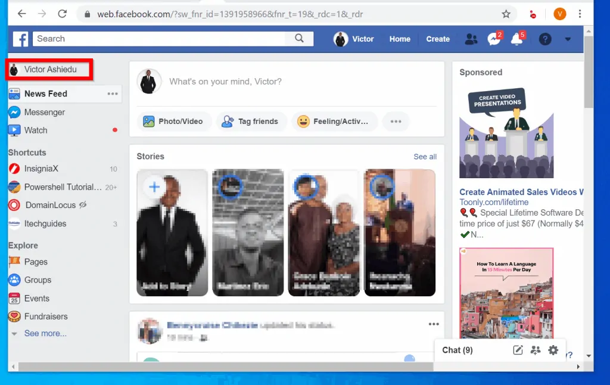Click the Tag friends icon
610x385 pixels.
click(x=251, y=121)
